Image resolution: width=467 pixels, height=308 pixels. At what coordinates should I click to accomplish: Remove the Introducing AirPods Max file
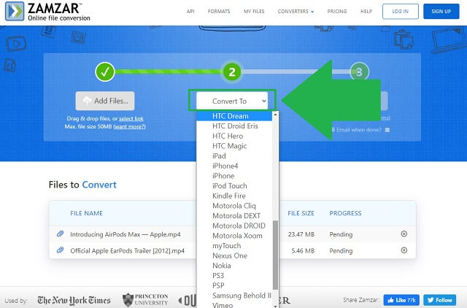tap(404, 234)
